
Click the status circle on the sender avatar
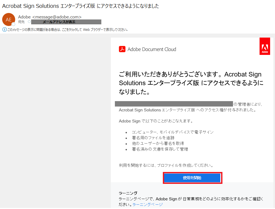(13, 24)
